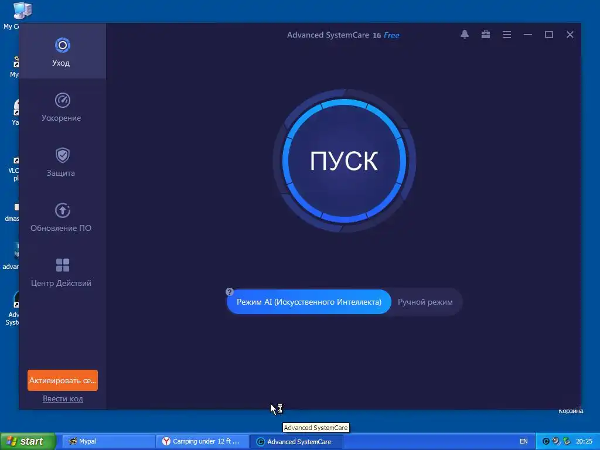Screen dimensions: 600x450
Task: Open the Уход (Care) sidebar section
Action: (62, 52)
